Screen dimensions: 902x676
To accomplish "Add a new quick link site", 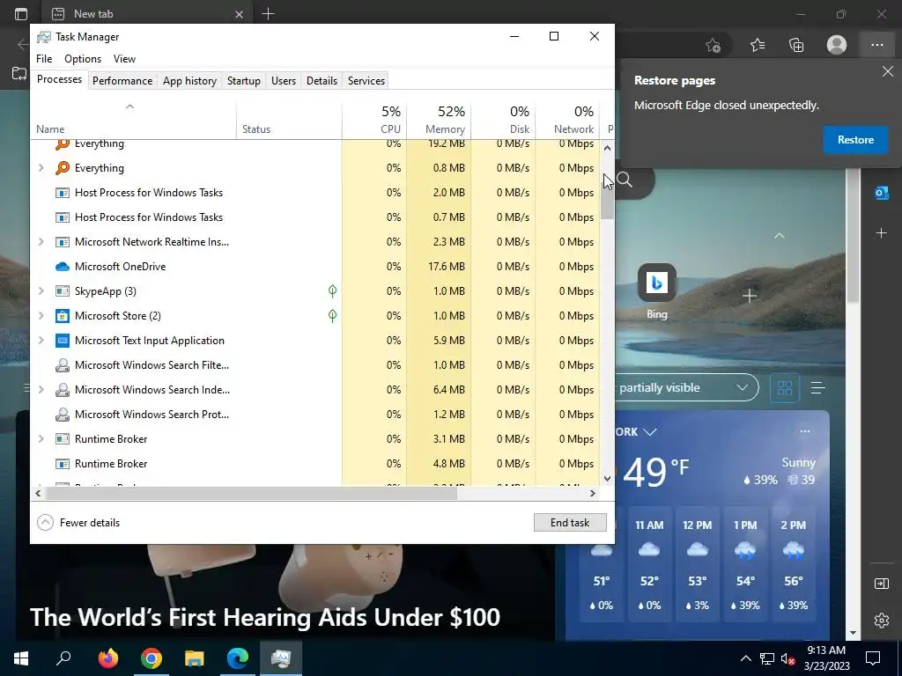I will click(749, 296).
